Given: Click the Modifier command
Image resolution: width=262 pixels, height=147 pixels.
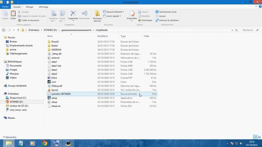Looking at the screenshot, I should (144, 16).
